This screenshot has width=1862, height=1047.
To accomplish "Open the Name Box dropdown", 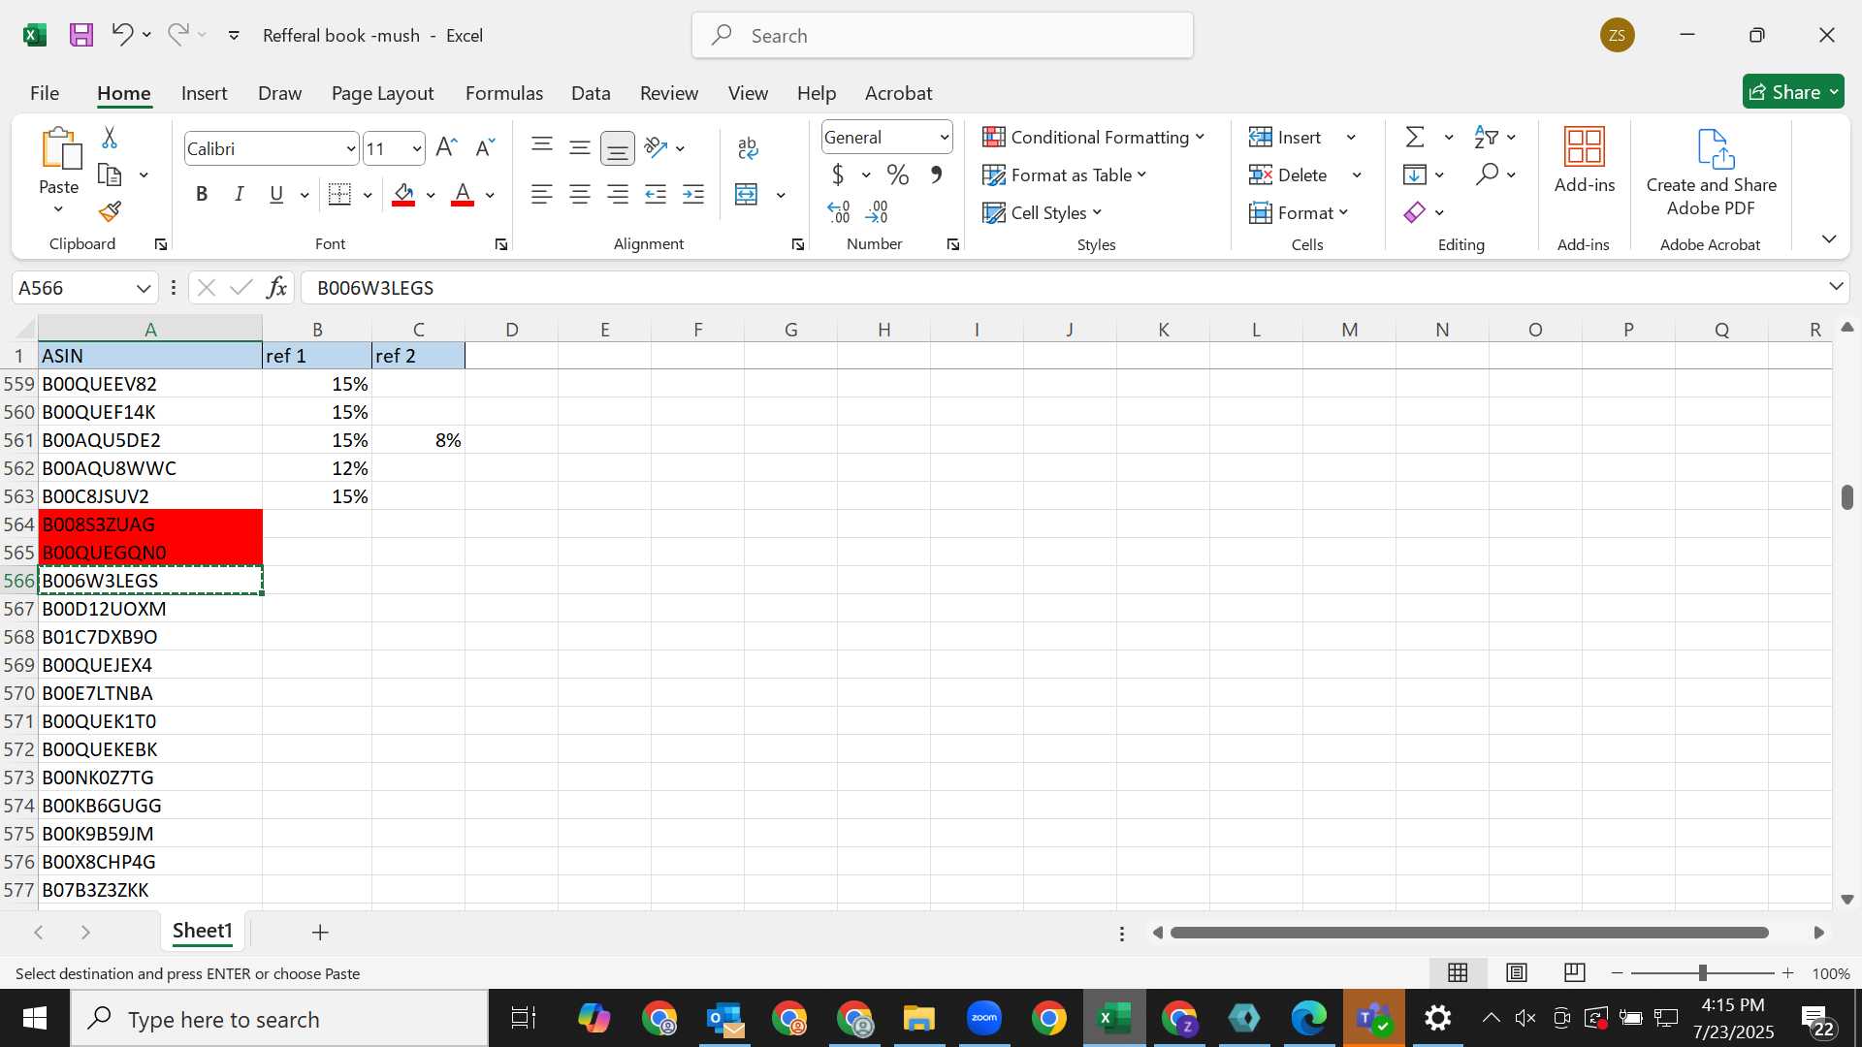I will pos(144,288).
